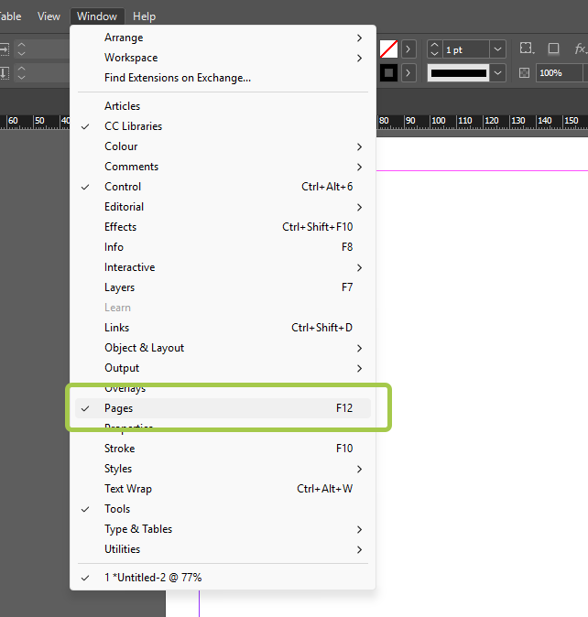Click the opacity checkerboard icon
The height and width of the screenshot is (617, 588).
pos(524,73)
